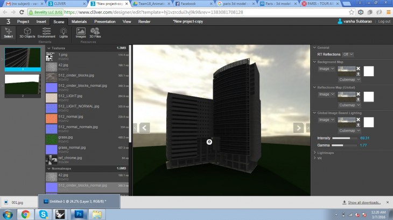
Task: Open the 3D Objects tool
Action: [x=27, y=33]
